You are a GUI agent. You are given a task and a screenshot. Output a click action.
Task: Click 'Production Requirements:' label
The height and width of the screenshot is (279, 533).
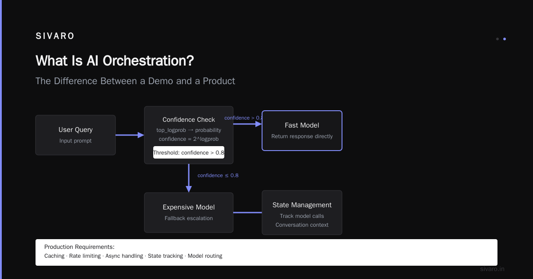(80, 247)
